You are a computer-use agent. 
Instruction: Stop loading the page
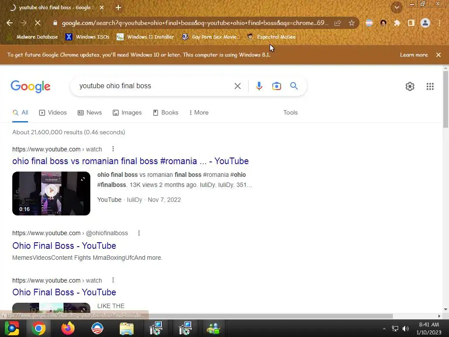coord(38,23)
